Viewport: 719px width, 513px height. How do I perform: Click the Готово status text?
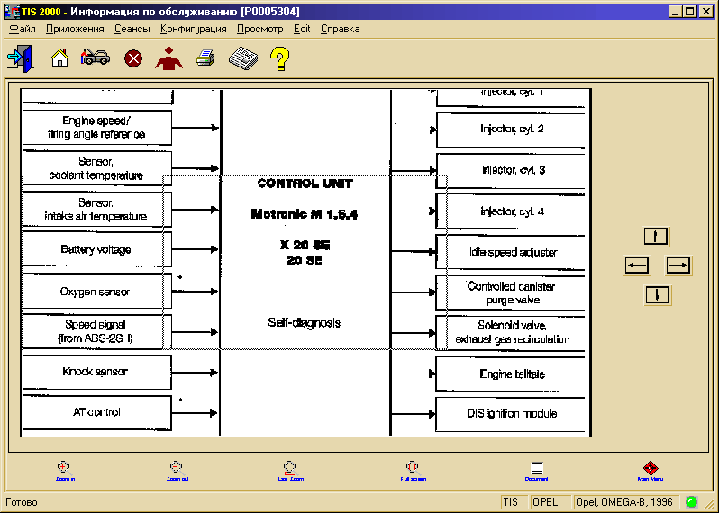tap(21, 502)
